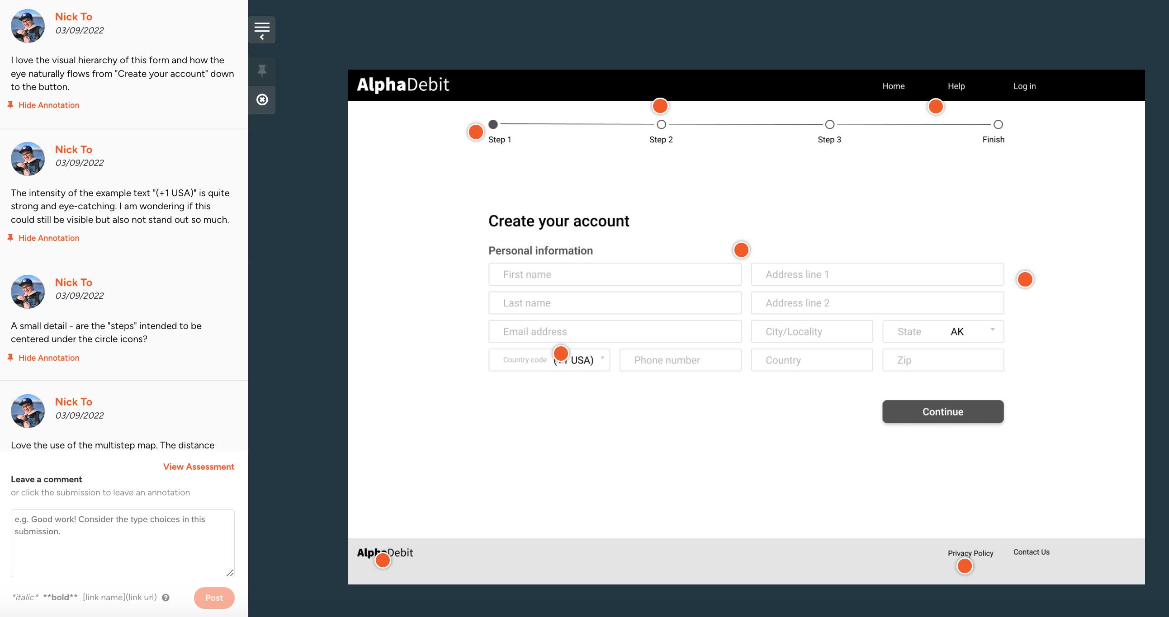1169x617 pixels.
Task: Open the View Assessment link
Action: coord(199,466)
